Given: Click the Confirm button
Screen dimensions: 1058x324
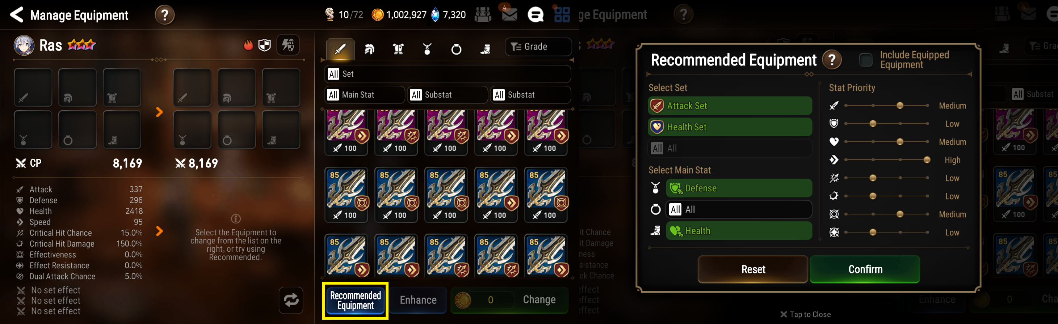Looking at the screenshot, I should pyautogui.click(x=865, y=269).
